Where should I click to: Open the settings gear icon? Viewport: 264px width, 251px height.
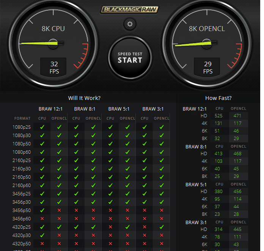[130, 24]
